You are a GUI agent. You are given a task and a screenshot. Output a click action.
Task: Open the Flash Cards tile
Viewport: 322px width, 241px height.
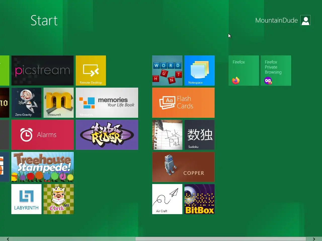point(183,103)
